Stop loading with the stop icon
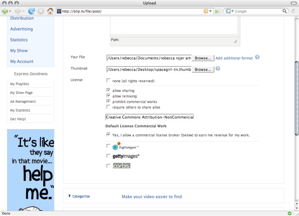 pos(41,11)
